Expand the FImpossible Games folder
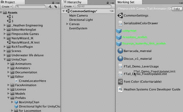Viewport: 183px width, 112px height. (5, 34)
